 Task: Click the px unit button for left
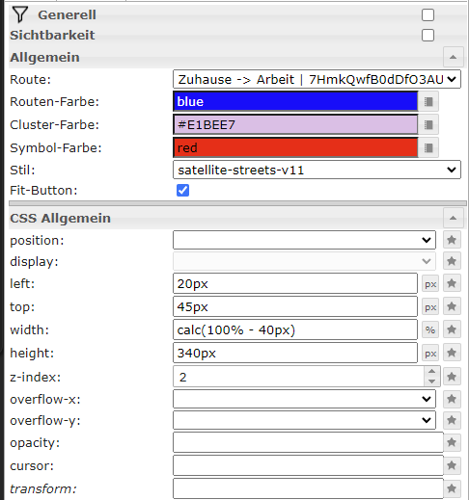pyautogui.click(x=430, y=284)
